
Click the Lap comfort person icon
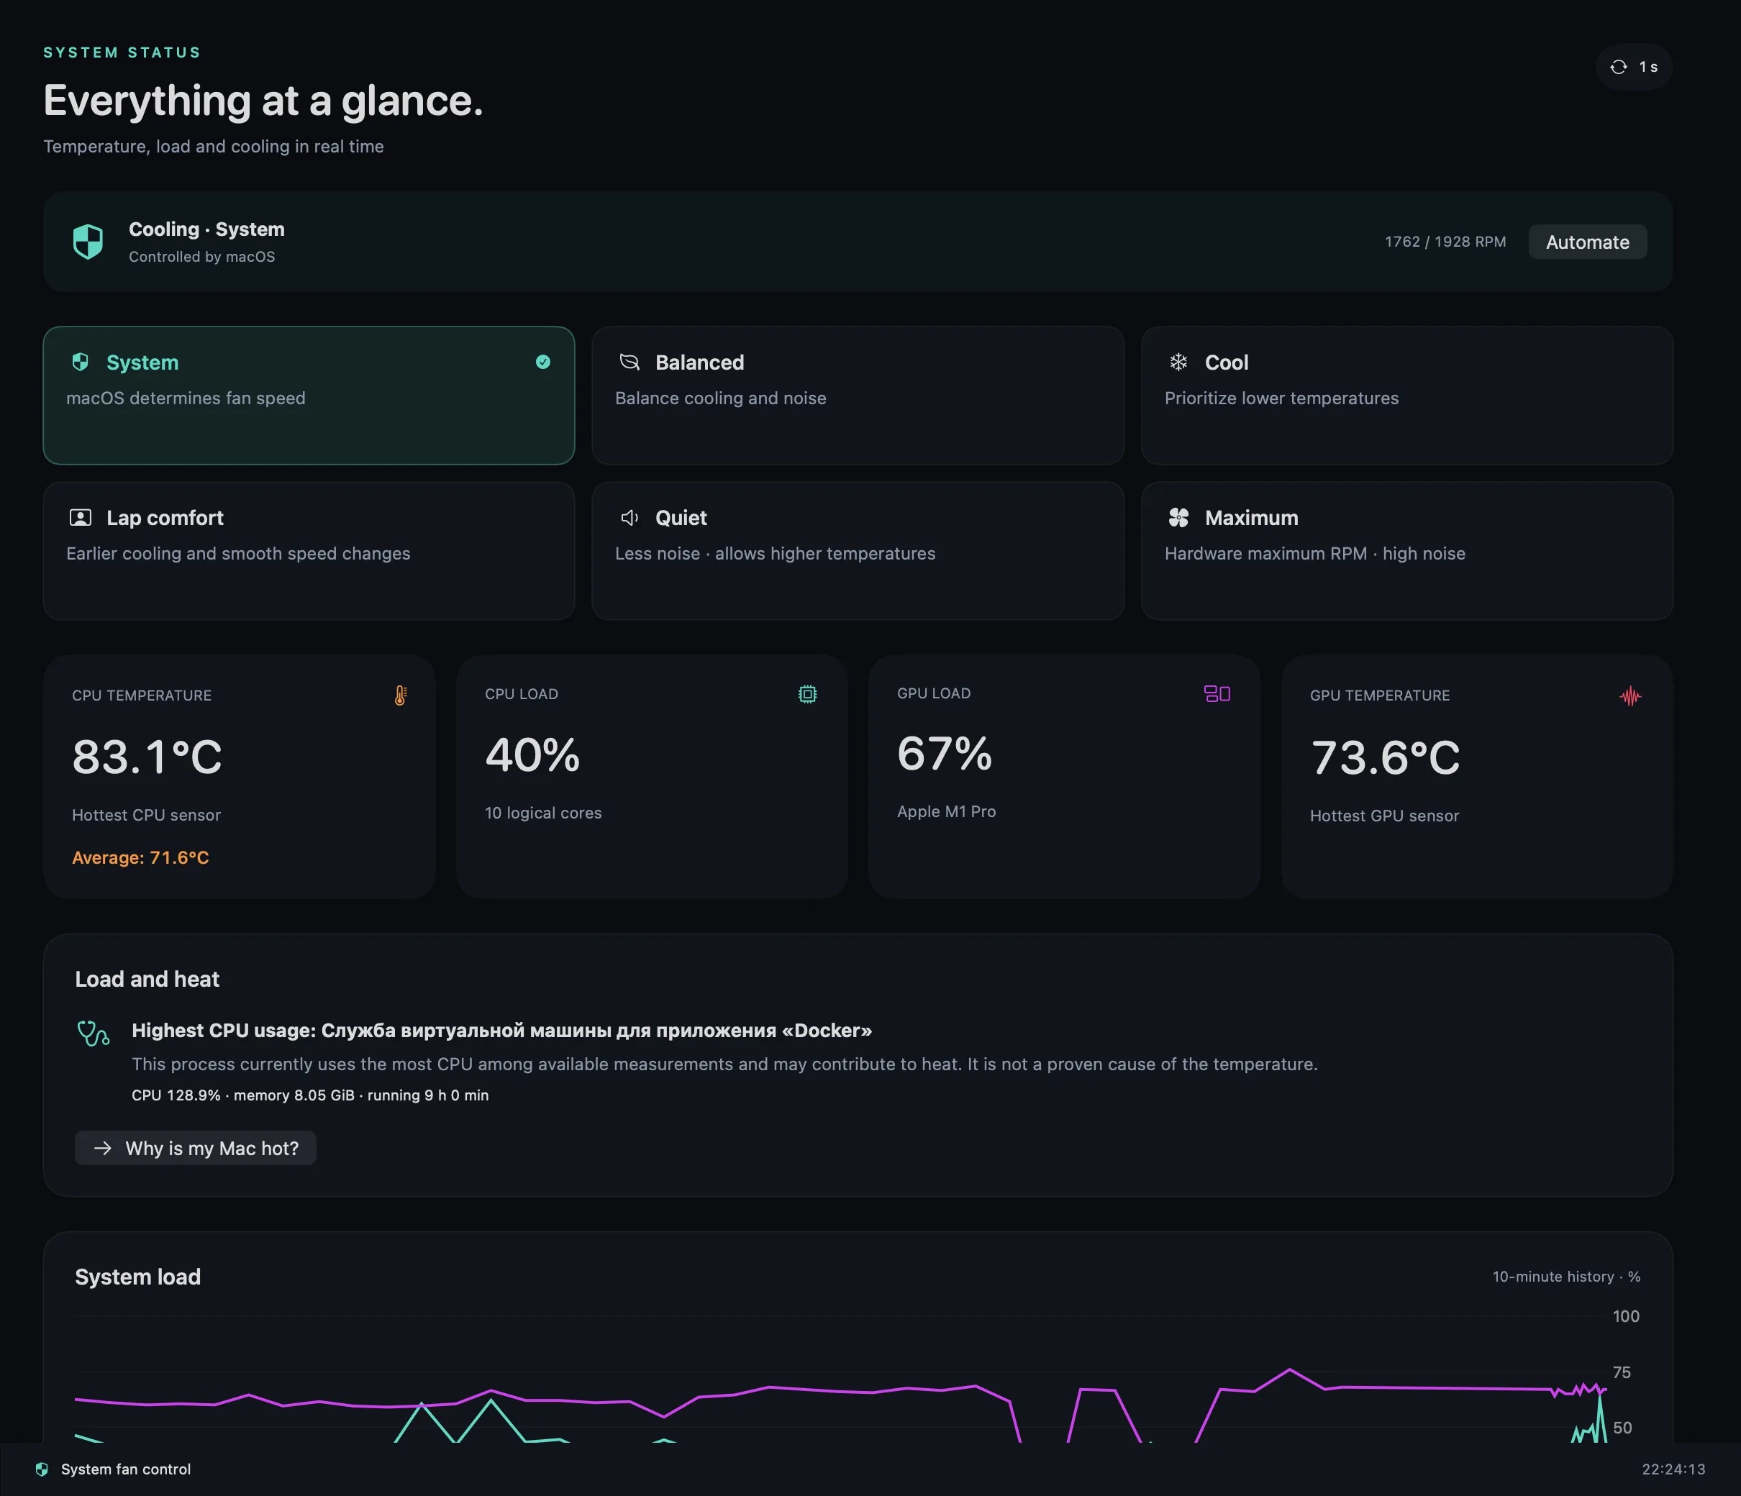point(81,517)
